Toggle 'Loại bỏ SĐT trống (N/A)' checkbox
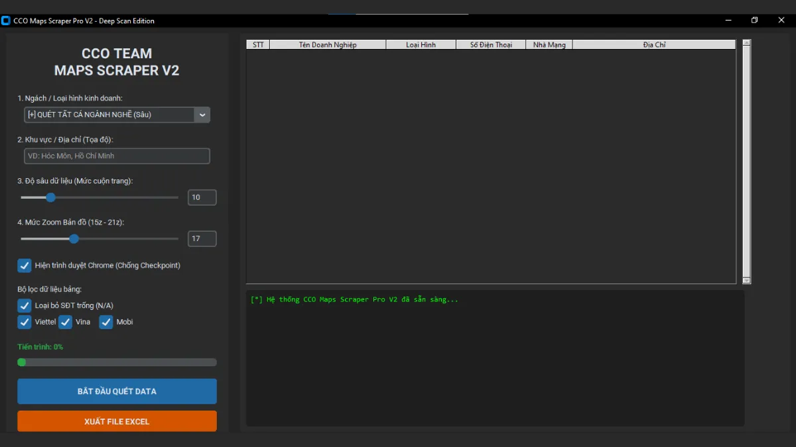796x447 pixels. point(25,305)
